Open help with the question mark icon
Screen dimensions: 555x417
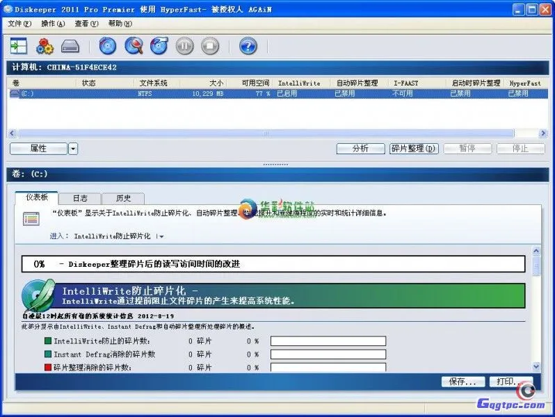(x=248, y=46)
